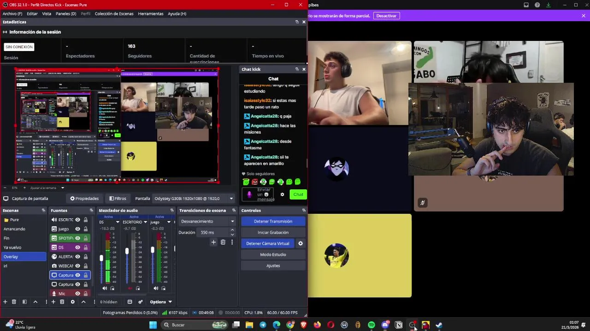Open virtual camera settings gear in Controles
Image resolution: width=590 pixels, height=331 pixels.
pyautogui.click(x=301, y=243)
